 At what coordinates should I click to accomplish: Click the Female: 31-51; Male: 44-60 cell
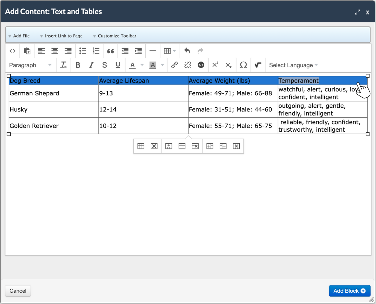point(233,109)
